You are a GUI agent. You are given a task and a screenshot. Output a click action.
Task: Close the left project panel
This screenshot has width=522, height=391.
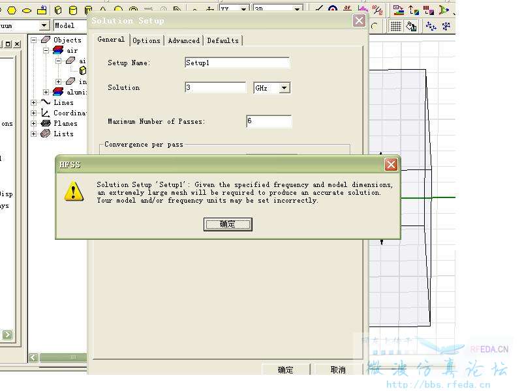point(18,44)
